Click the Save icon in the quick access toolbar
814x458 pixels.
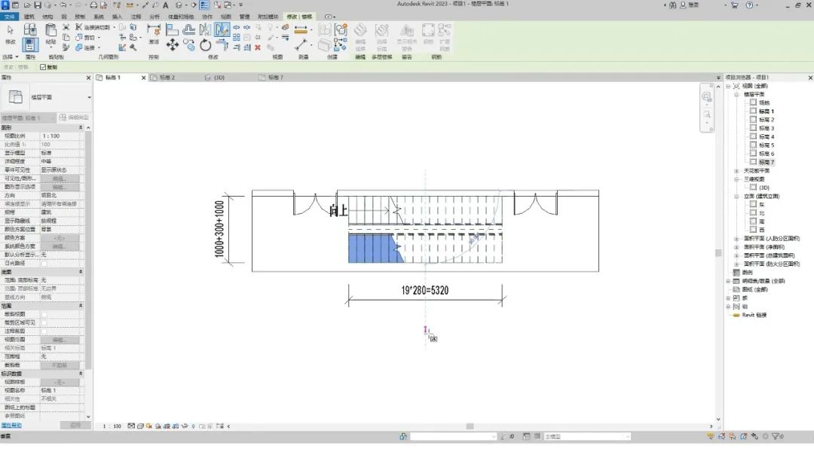click(x=38, y=5)
